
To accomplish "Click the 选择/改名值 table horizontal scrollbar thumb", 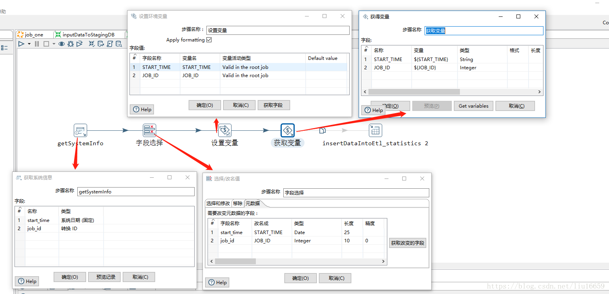I will pyautogui.click(x=235, y=261).
